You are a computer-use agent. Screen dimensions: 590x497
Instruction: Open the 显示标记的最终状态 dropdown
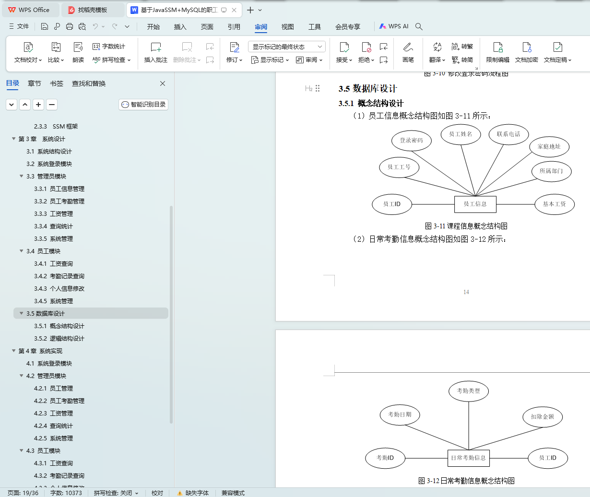click(x=287, y=47)
